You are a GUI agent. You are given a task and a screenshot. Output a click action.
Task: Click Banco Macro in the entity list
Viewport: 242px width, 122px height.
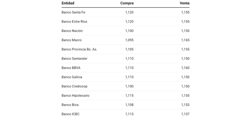point(71,40)
